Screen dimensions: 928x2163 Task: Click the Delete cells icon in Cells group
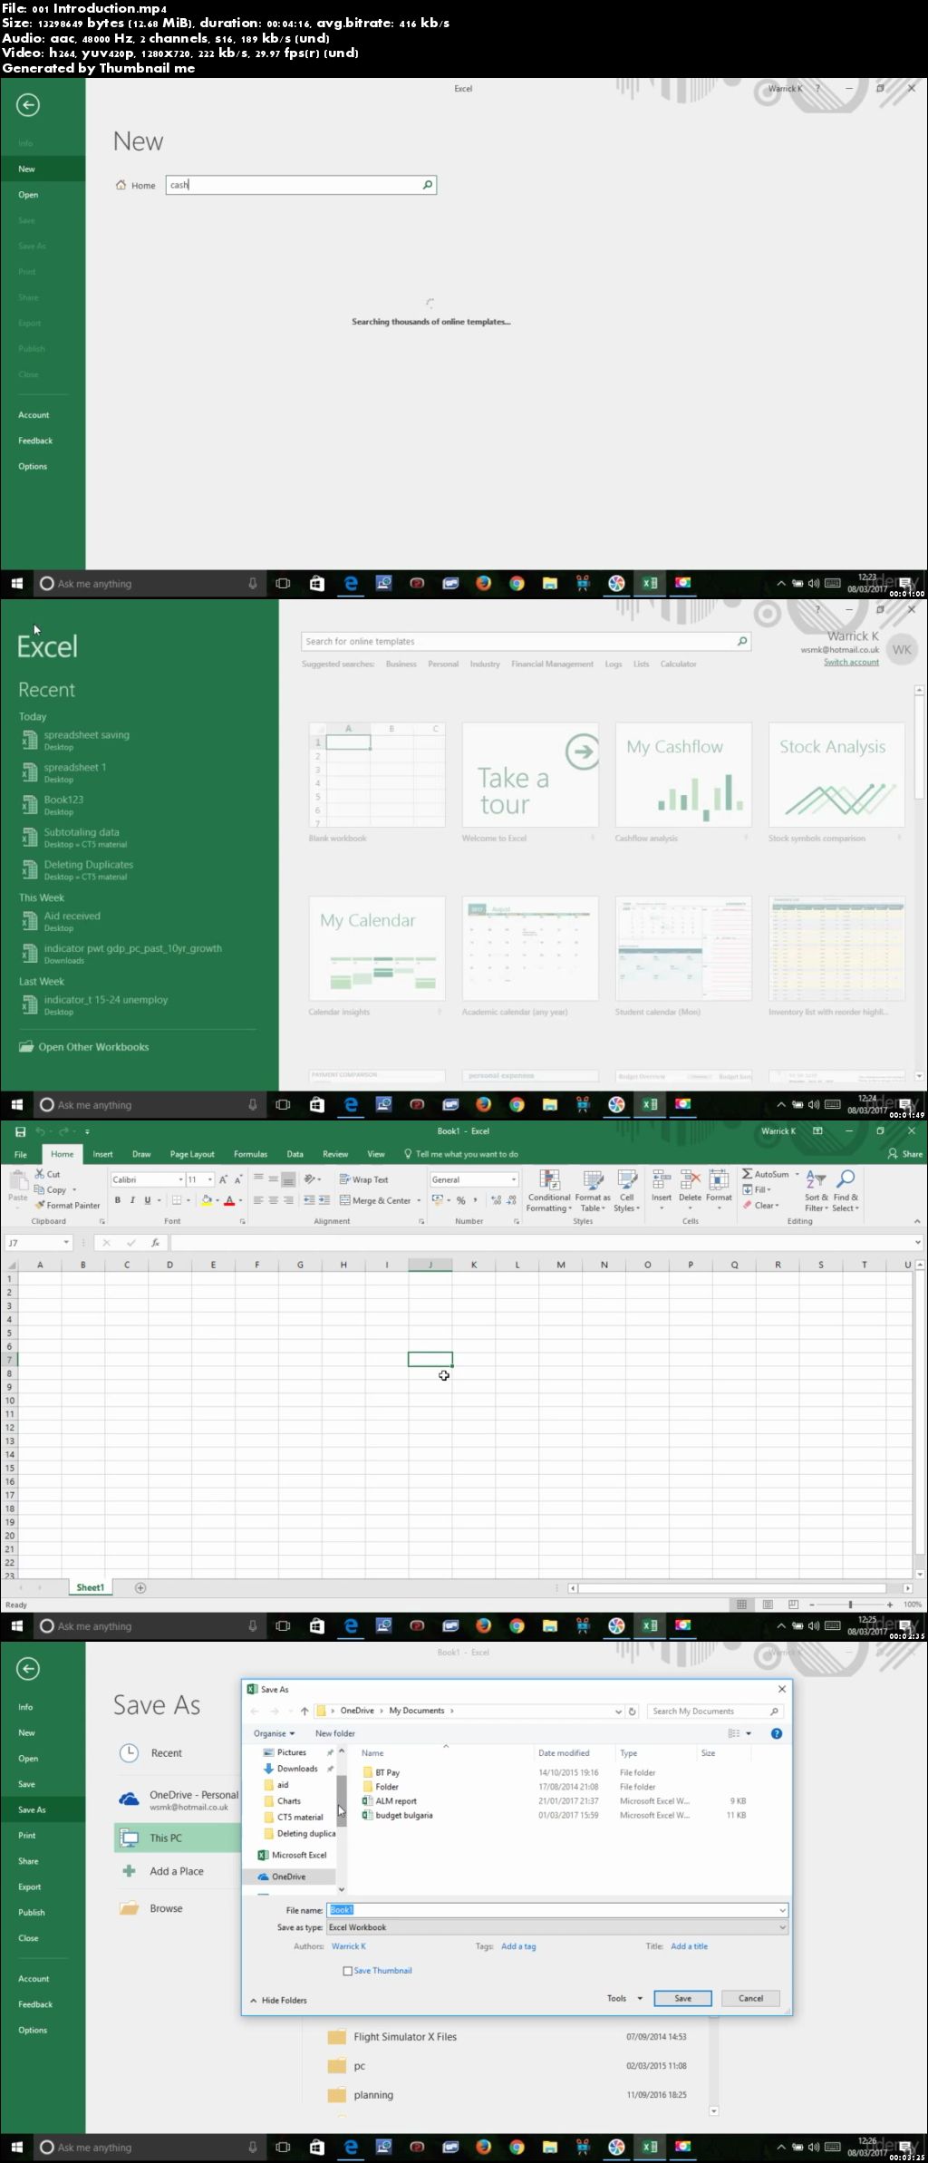(691, 1179)
